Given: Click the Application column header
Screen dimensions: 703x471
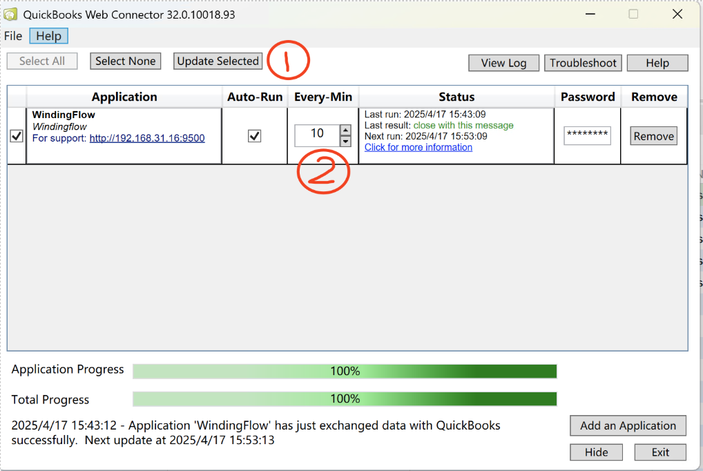Looking at the screenshot, I should point(124,97).
